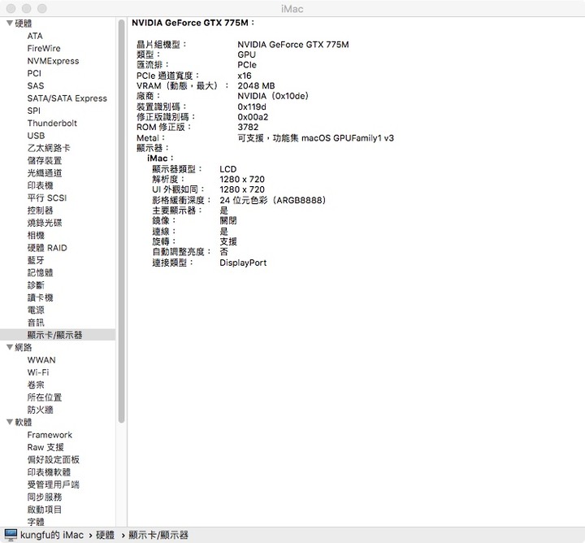Collapse the 硬體 hardware section
The image size is (585, 543).
(10, 23)
